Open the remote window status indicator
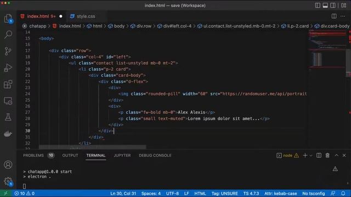This screenshot has height=197, width=351. click(x=6, y=193)
